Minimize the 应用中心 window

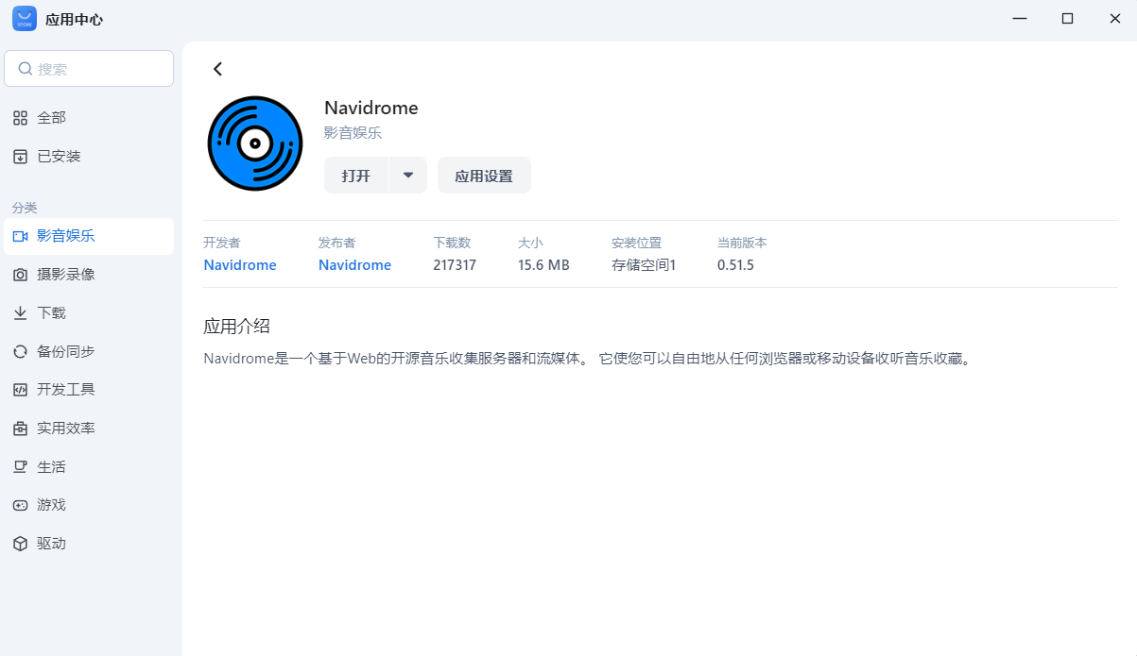[1020, 19]
